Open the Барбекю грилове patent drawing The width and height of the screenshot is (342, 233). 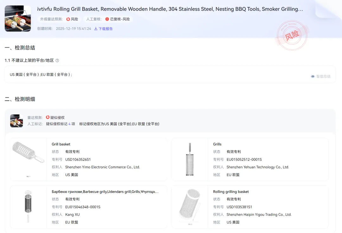[28, 207]
